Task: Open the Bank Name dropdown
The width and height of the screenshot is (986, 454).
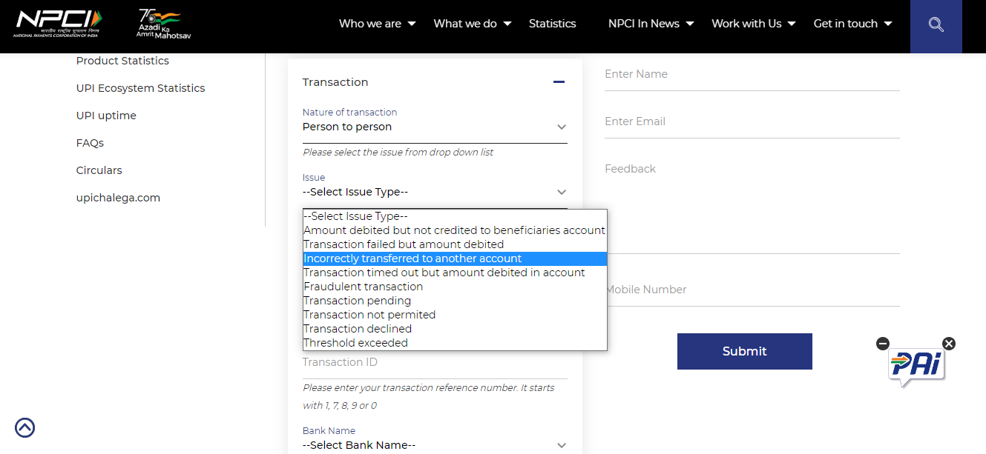Action: click(x=434, y=445)
